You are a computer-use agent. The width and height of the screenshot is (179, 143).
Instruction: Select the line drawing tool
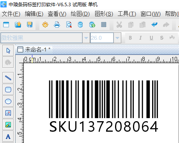coord(8,78)
